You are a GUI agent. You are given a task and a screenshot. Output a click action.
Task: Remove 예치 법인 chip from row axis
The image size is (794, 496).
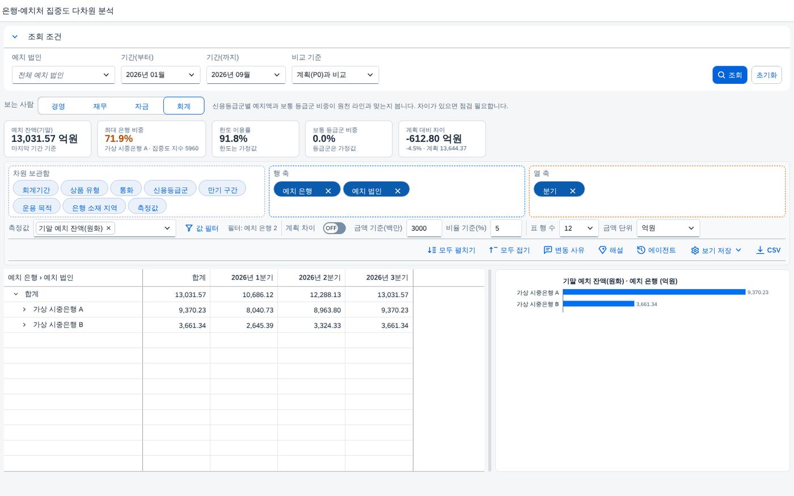(398, 191)
